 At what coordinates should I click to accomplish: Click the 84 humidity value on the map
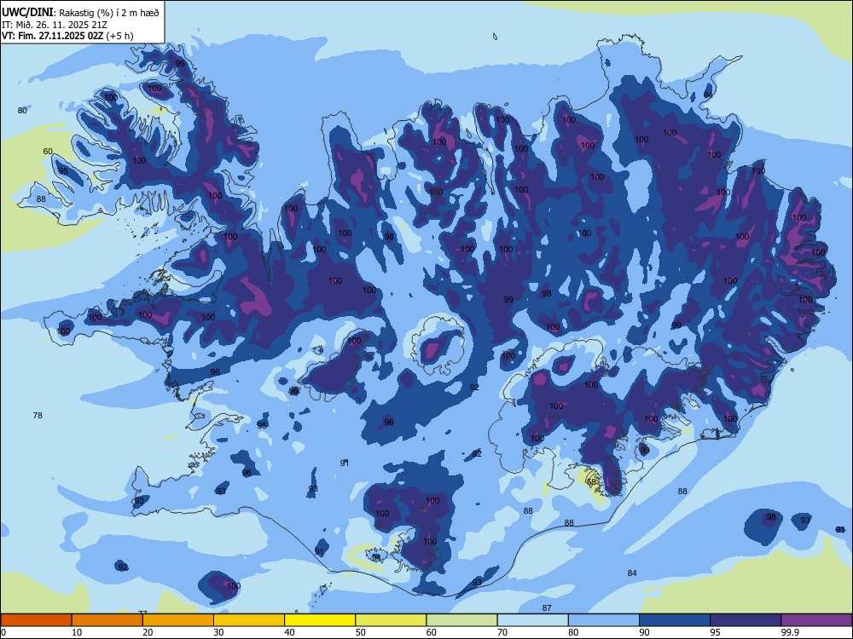point(631,573)
